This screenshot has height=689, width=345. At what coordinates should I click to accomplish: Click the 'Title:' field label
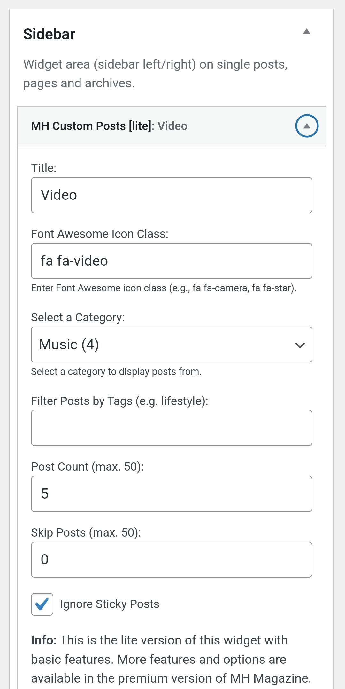[44, 168]
